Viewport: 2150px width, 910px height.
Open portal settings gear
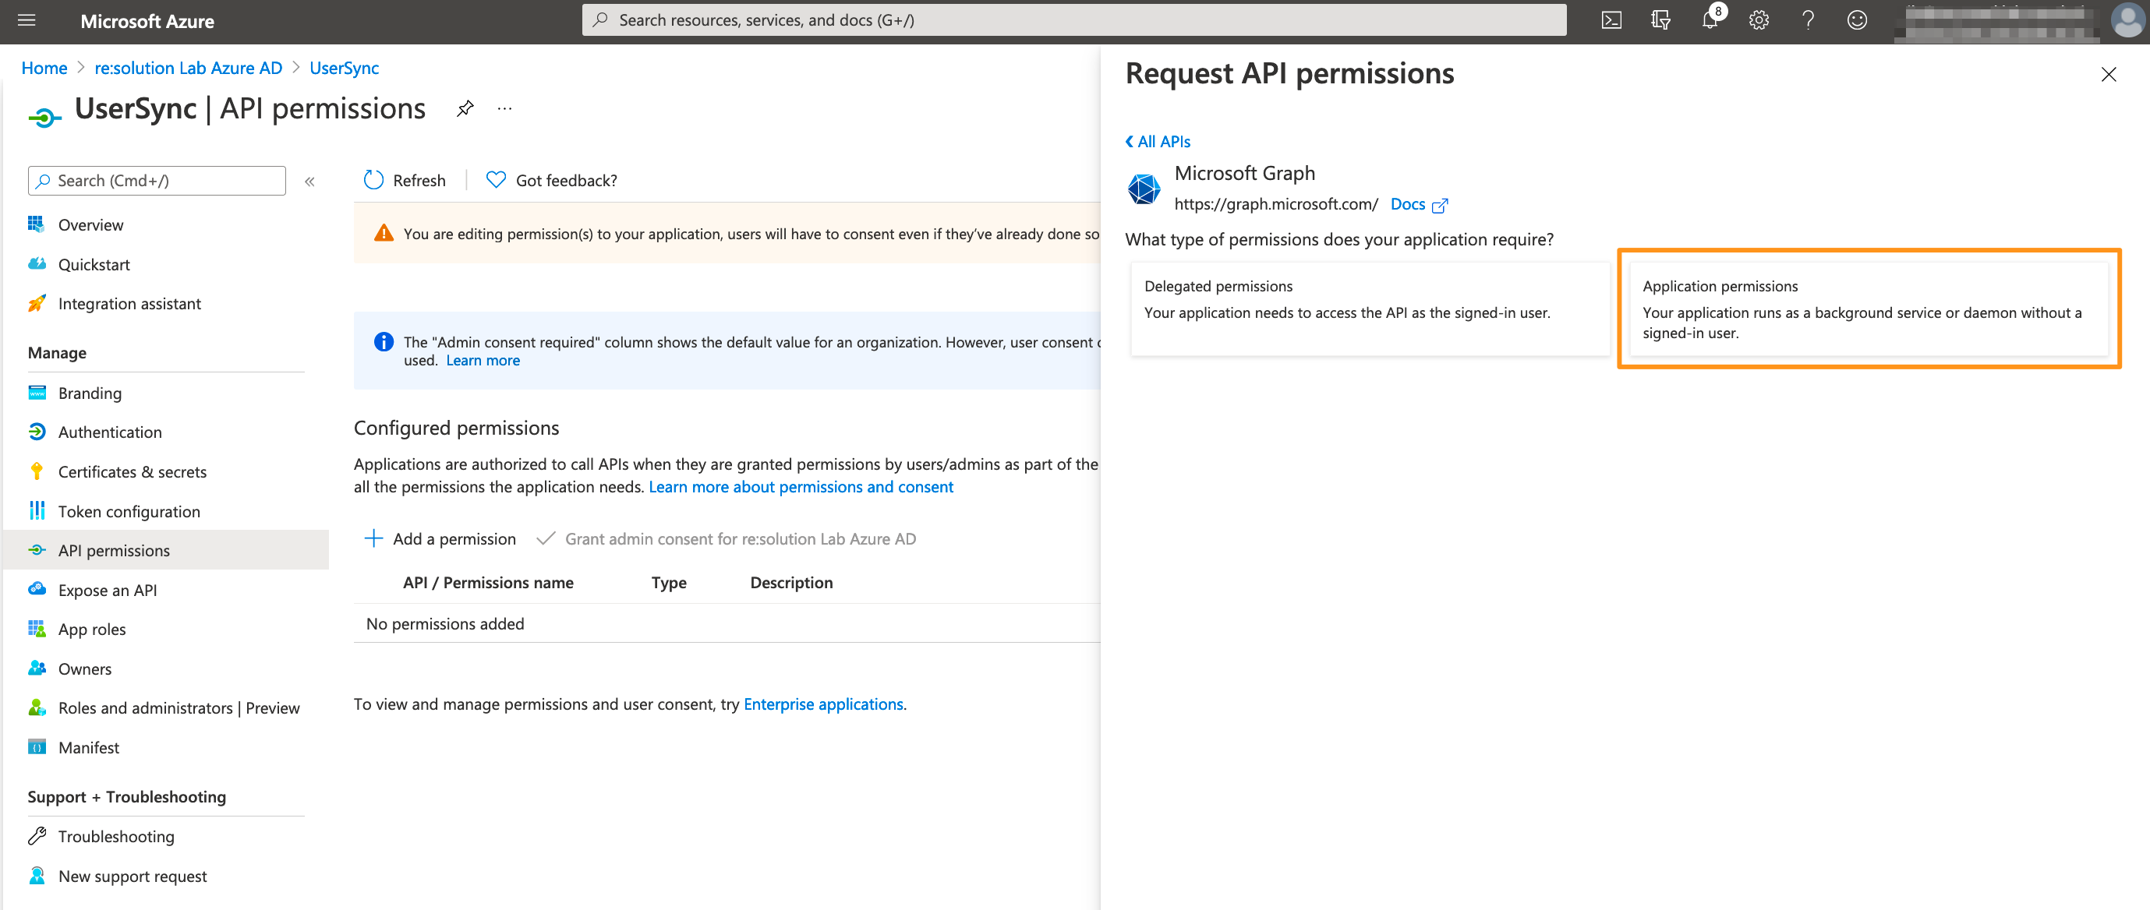point(1759,20)
